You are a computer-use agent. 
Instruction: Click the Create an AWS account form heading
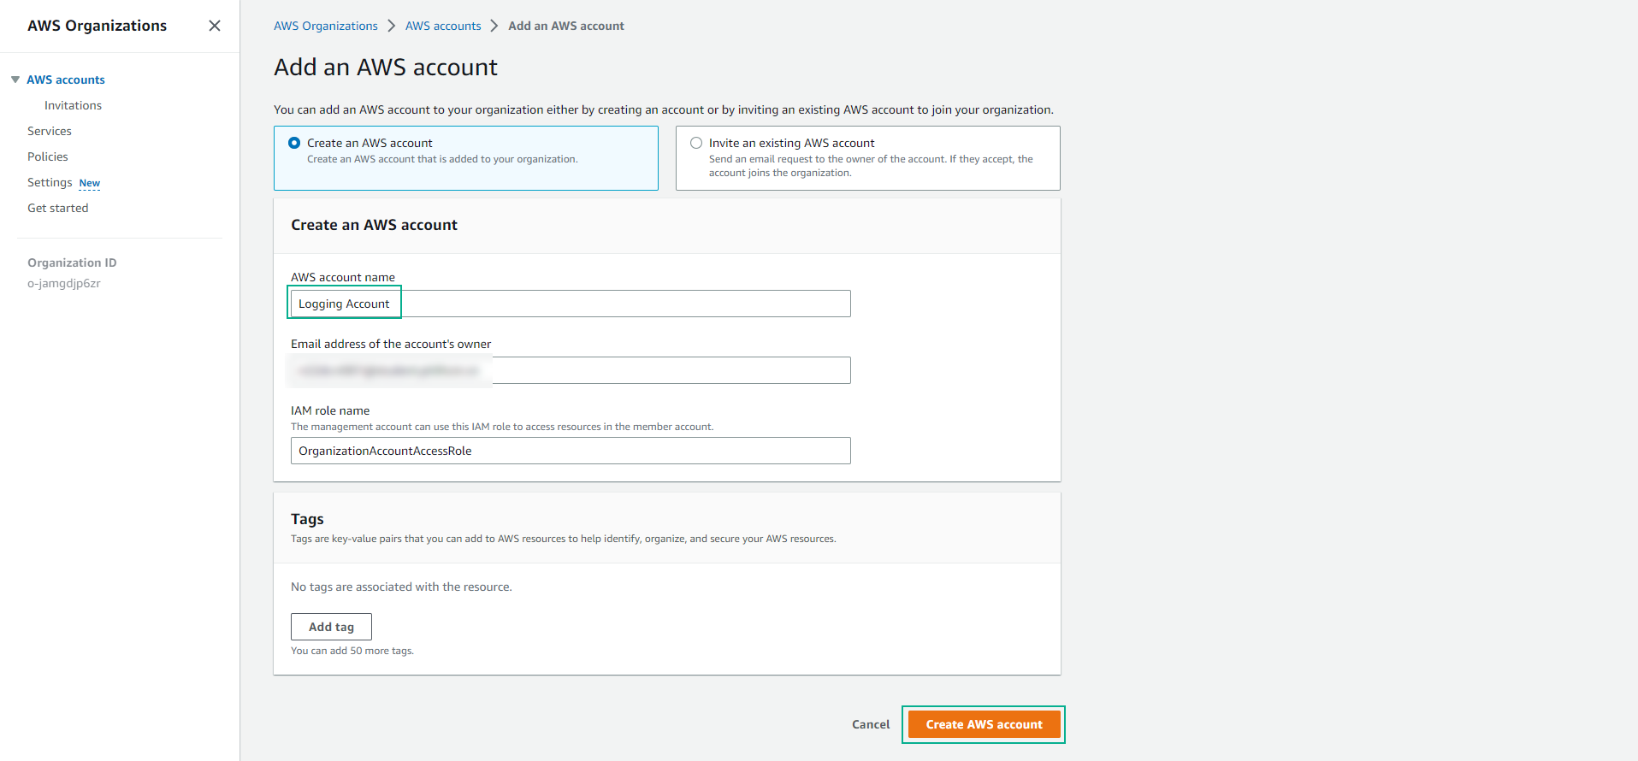click(x=374, y=225)
